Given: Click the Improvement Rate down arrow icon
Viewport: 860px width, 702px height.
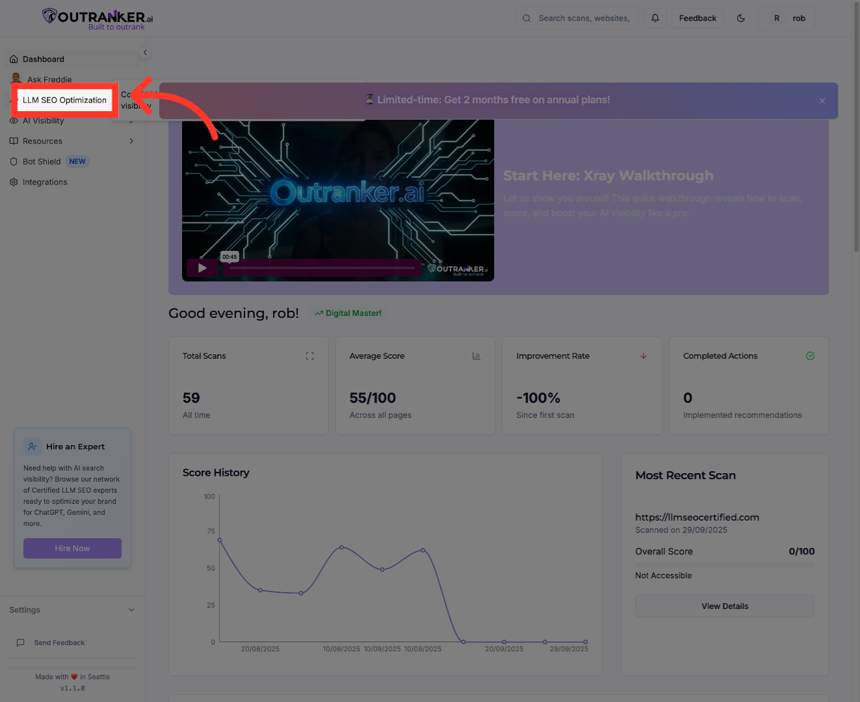Looking at the screenshot, I should (643, 356).
